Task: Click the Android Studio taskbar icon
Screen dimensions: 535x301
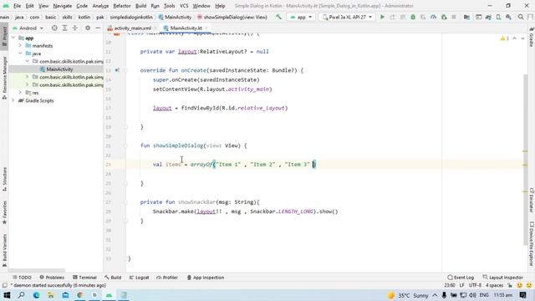Action: 109,295
